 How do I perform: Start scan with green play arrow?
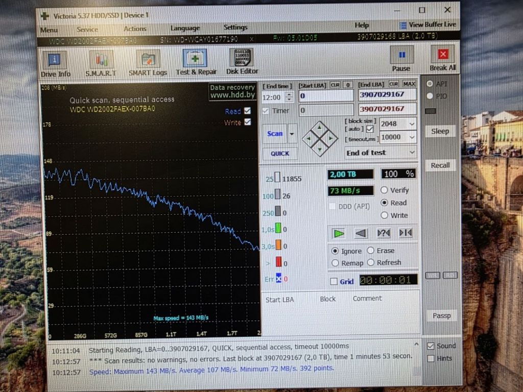[x=339, y=233]
